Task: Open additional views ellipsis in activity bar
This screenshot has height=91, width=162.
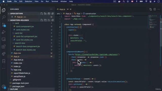Action: coord(4,68)
